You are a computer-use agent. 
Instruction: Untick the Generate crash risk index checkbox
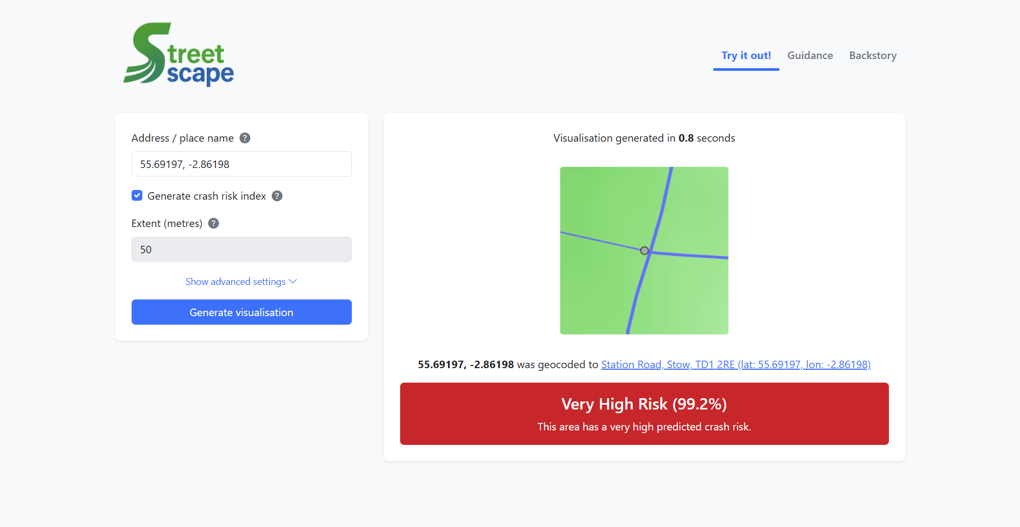(x=137, y=196)
